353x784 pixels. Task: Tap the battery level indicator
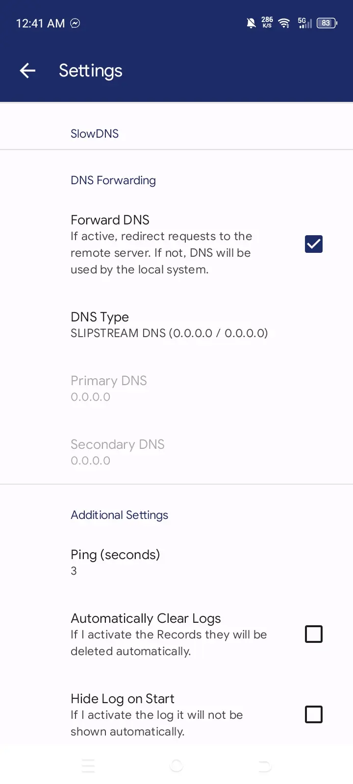click(x=327, y=23)
